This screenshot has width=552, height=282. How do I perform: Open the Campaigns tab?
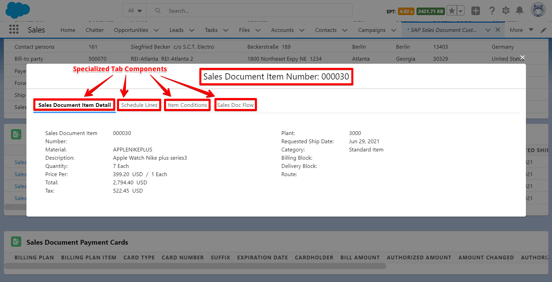[x=372, y=30]
